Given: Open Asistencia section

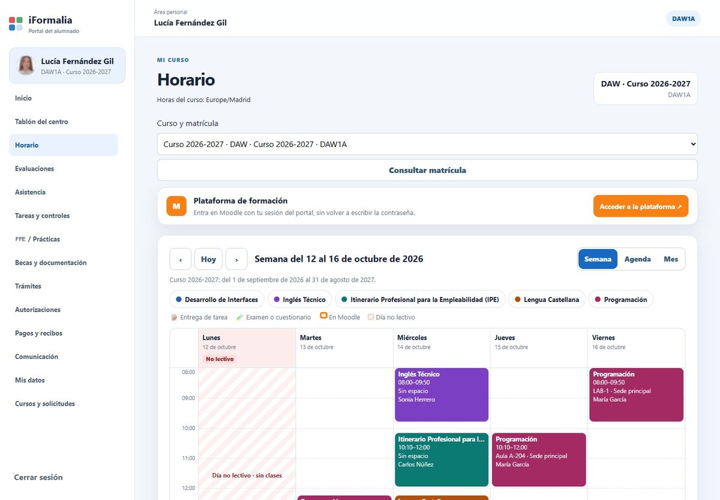Looking at the screenshot, I should click(x=64, y=192).
